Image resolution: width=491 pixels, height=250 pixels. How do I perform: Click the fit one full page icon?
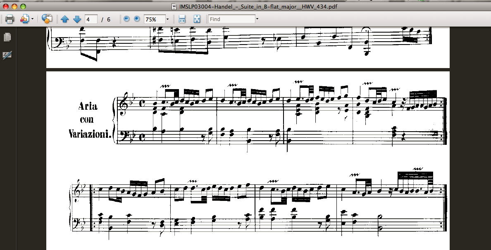point(197,19)
